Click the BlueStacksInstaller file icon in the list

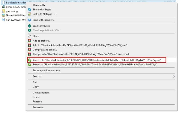[3, 2]
